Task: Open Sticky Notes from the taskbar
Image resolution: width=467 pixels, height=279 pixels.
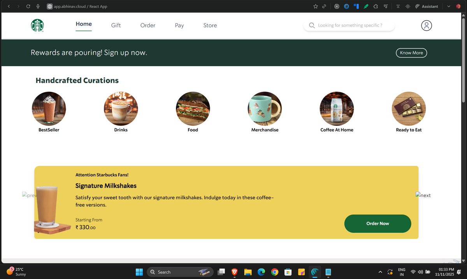Action: (x=301, y=272)
